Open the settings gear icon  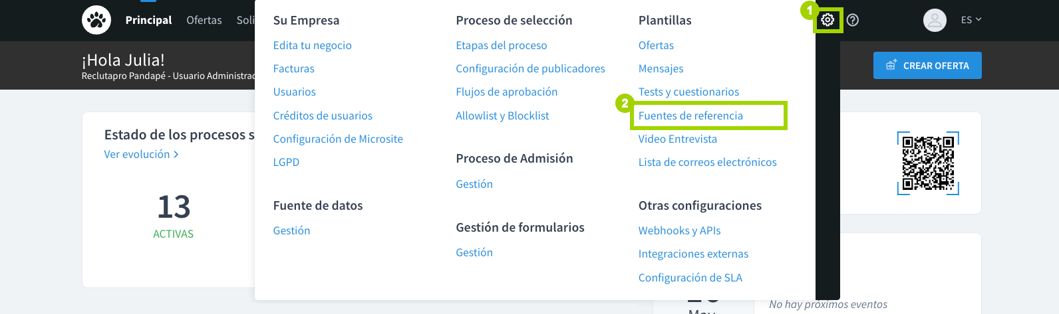pos(828,20)
